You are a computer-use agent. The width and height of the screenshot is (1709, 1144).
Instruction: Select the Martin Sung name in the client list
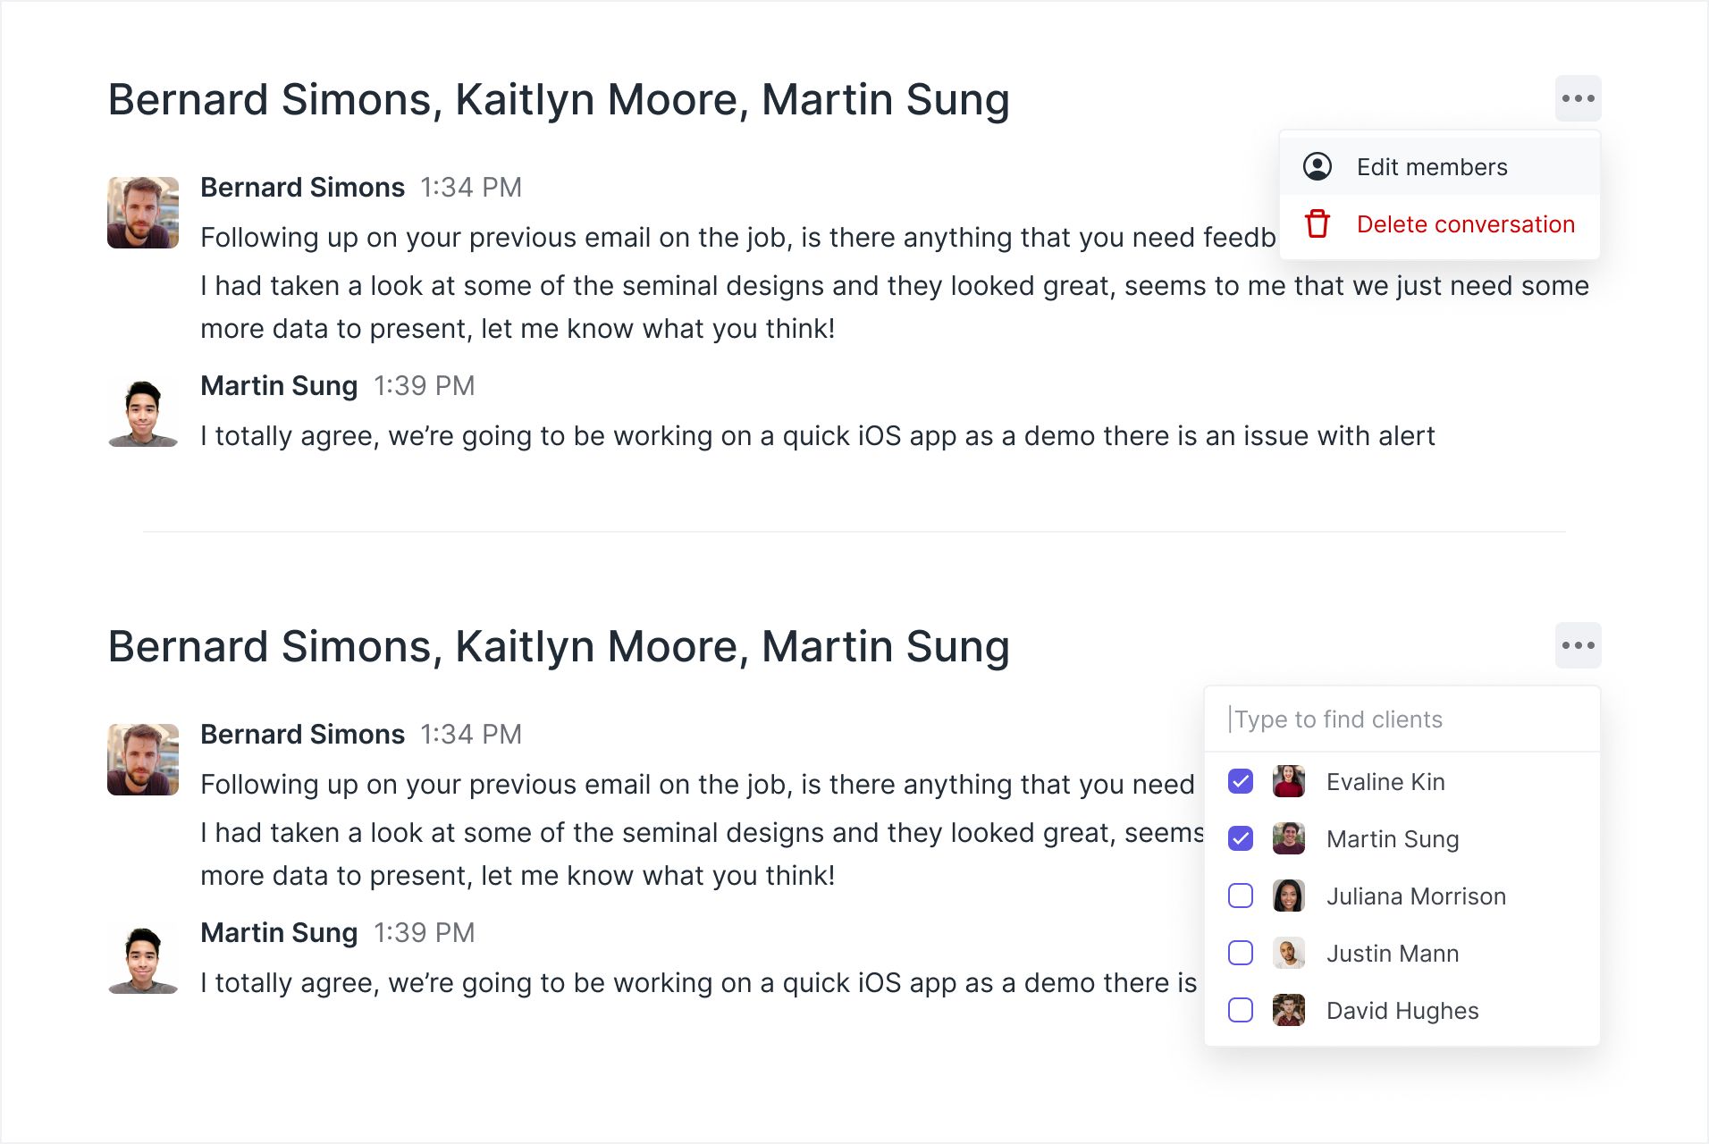pos(1393,839)
